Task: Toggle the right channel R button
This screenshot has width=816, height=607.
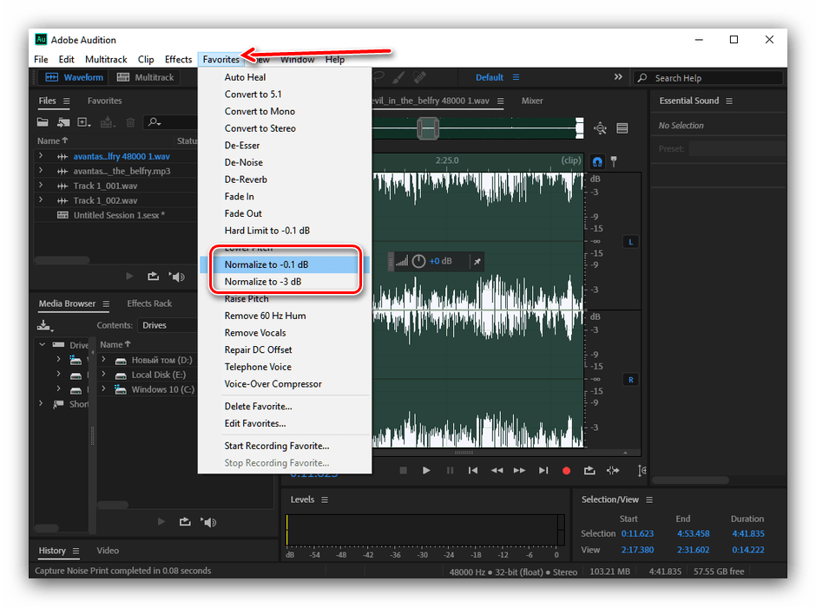Action: point(630,380)
